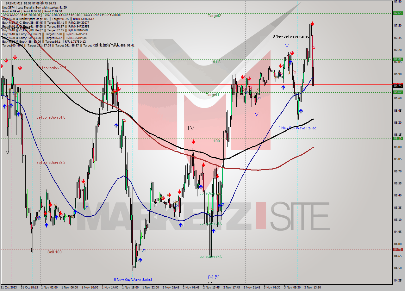Select the black 86.75 current price tag
405x291 pixels.
point(398,86)
